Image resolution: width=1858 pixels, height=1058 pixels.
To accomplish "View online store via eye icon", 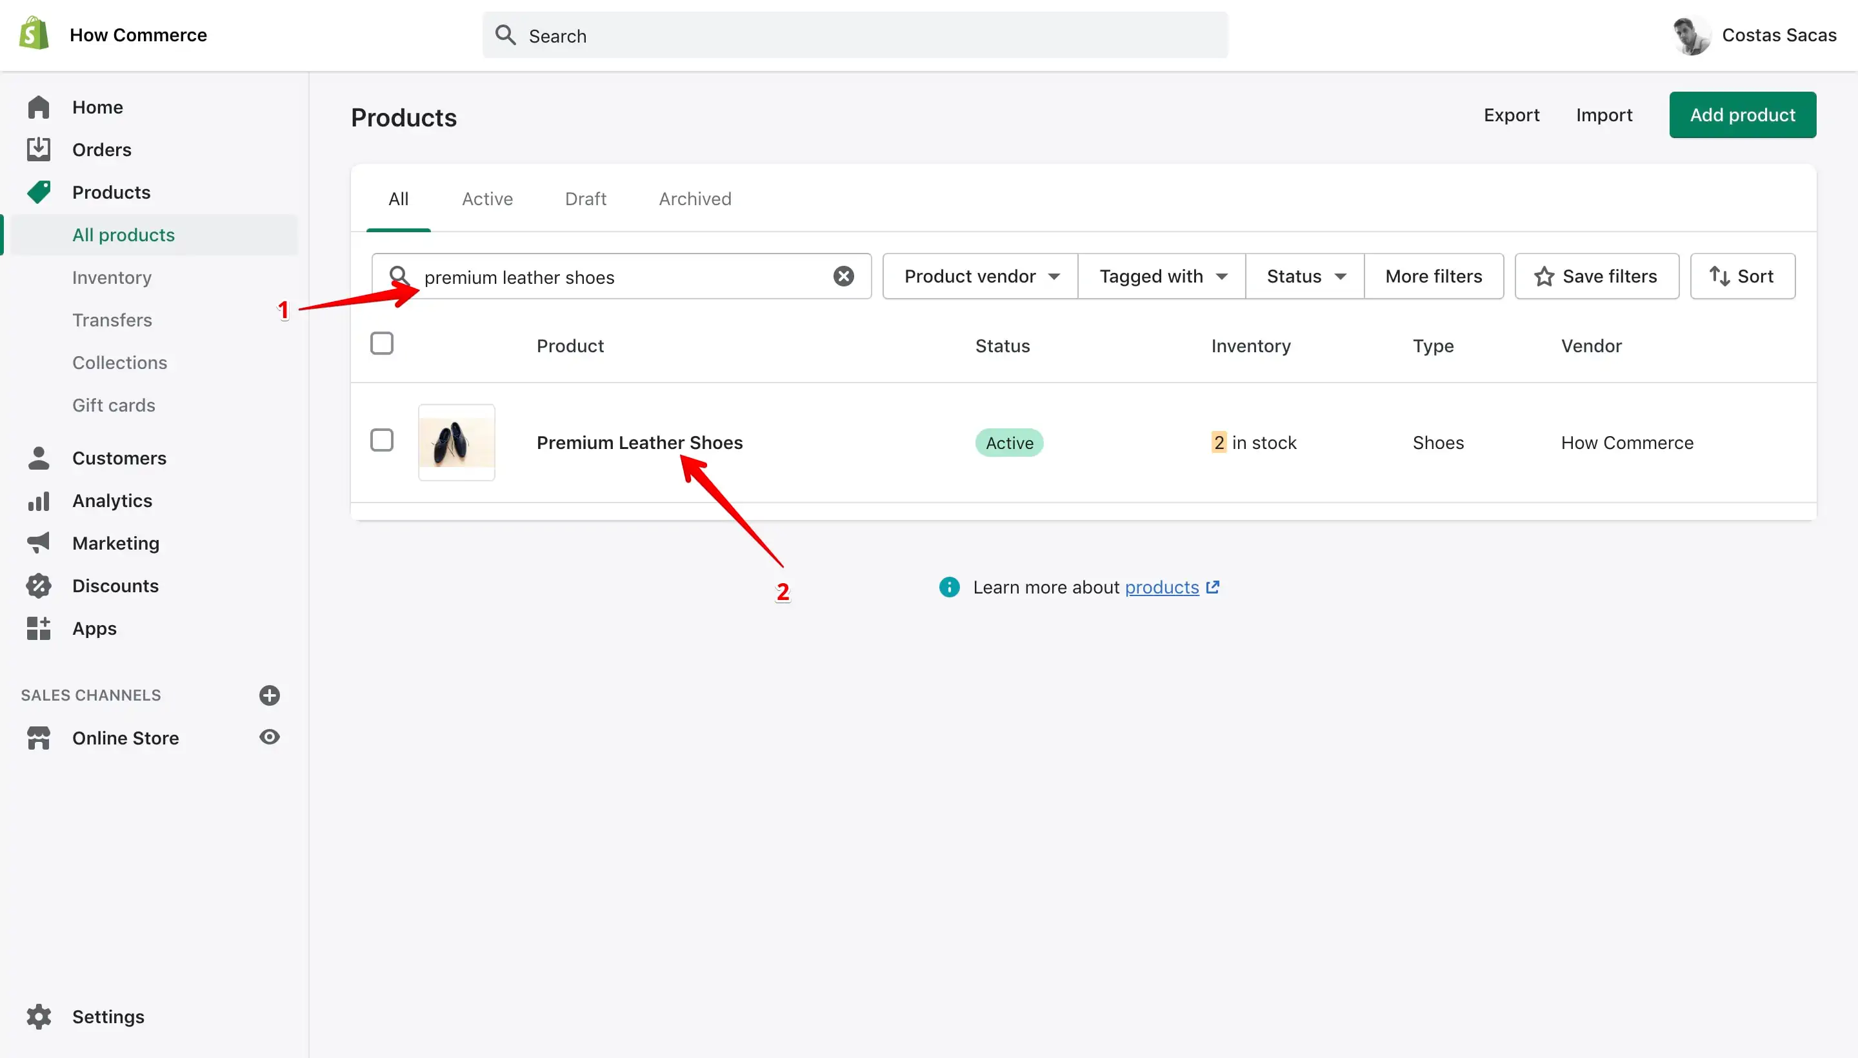I will [270, 737].
